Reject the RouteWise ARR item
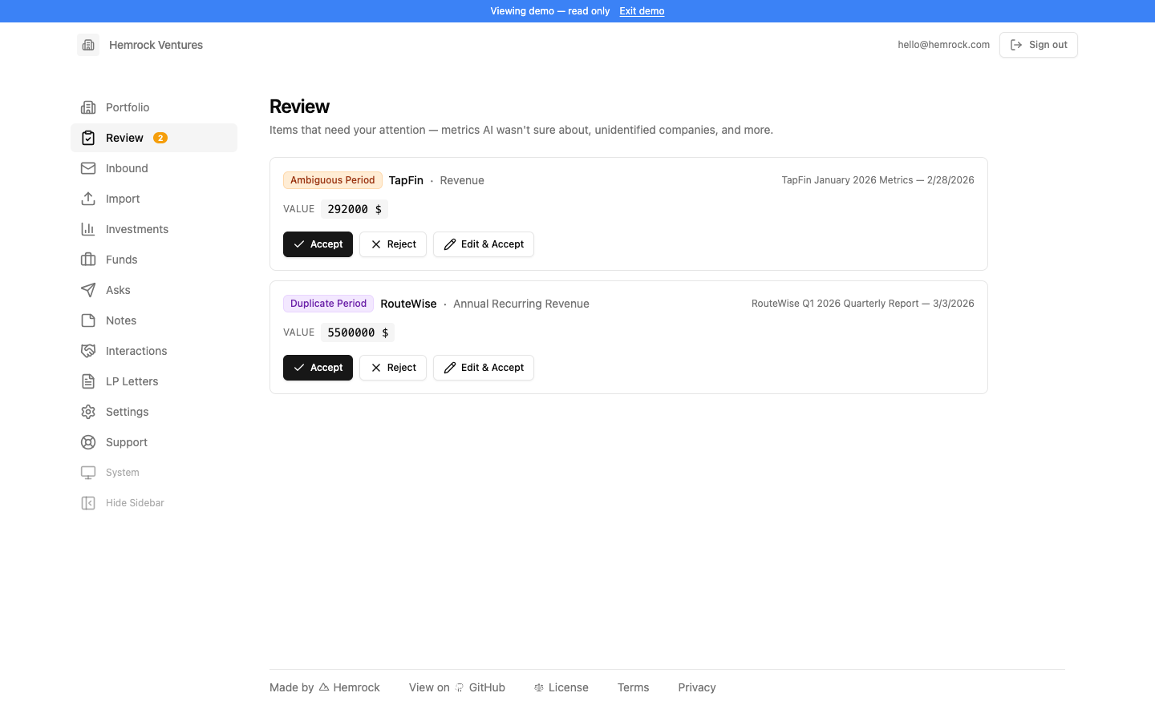 pyautogui.click(x=393, y=368)
